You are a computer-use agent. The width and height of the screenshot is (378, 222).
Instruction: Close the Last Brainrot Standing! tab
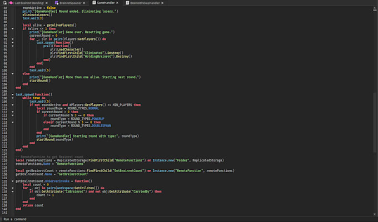[47, 3]
